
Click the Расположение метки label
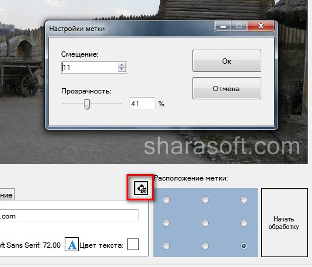(x=191, y=178)
